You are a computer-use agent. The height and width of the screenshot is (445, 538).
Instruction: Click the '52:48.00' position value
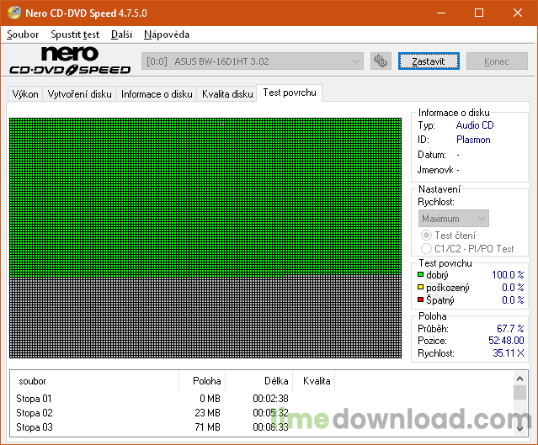506,341
